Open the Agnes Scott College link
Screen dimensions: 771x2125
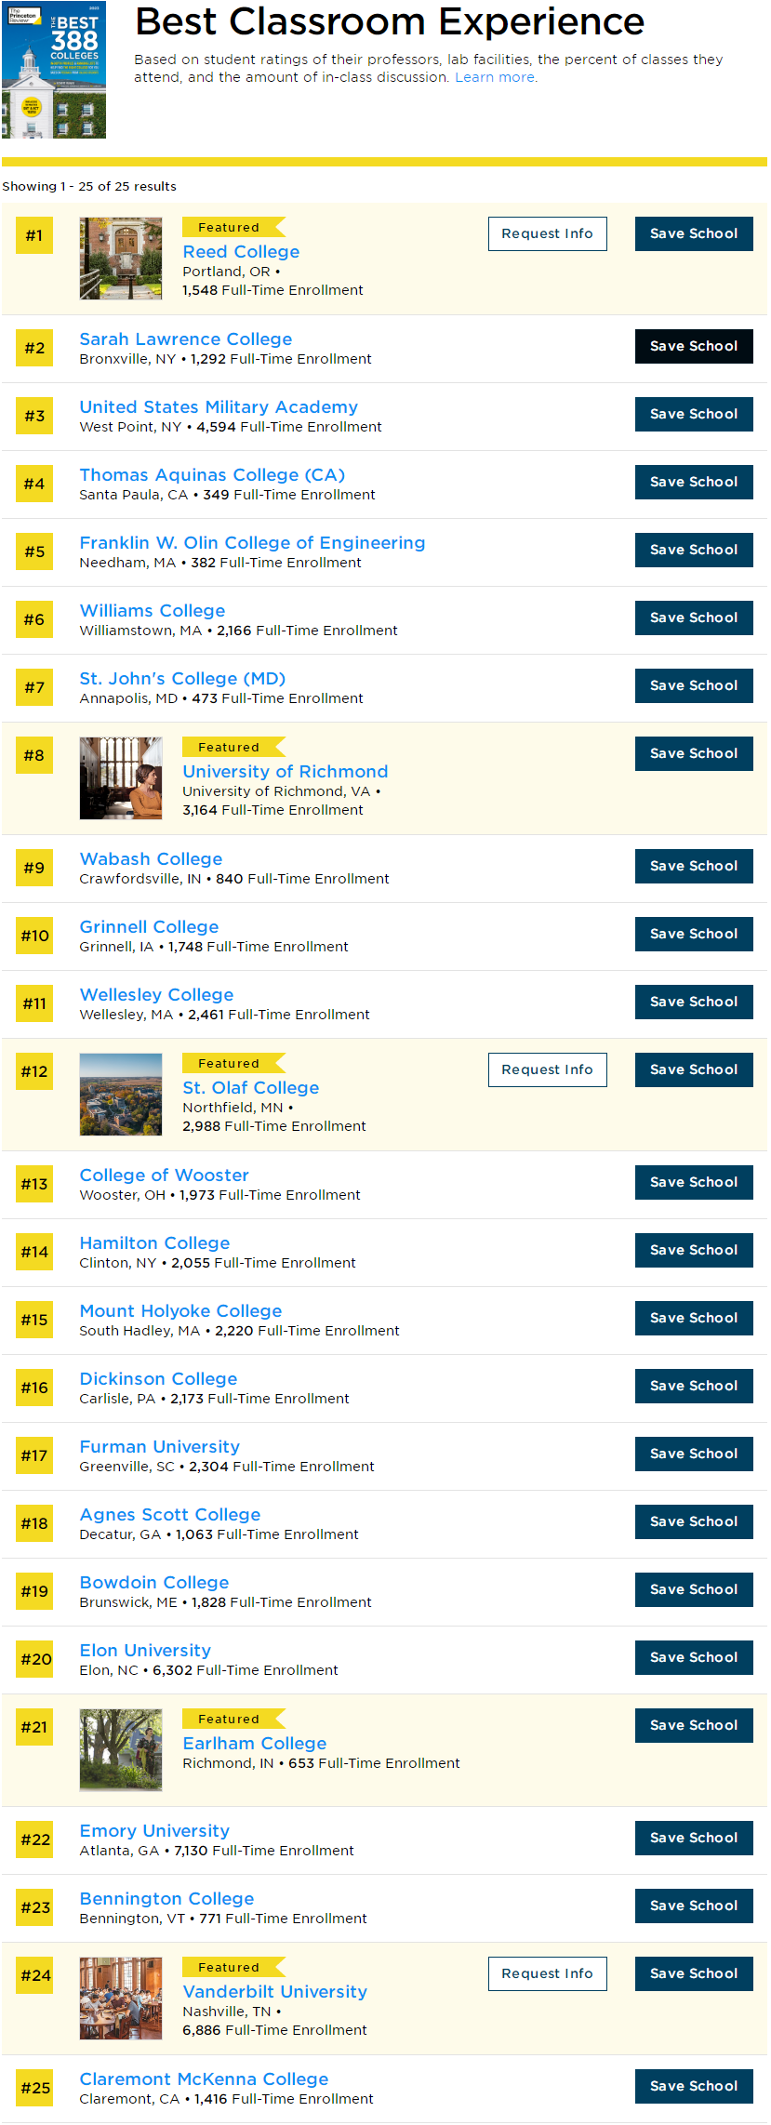pyautogui.click(x=170, y=1515)
